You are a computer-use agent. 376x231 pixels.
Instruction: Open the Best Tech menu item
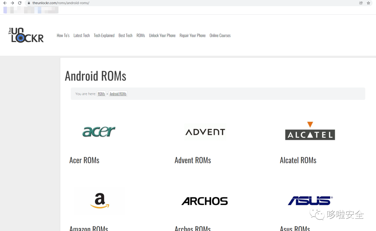click(125, 35)
